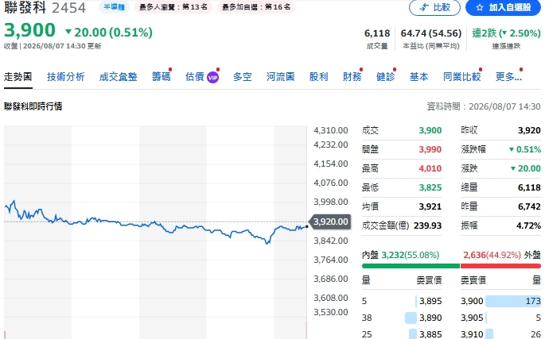The width and height of the screenshot is (545, 339).
Task: Click the green 內盤 ratio bar
Action: coord(411,266)
